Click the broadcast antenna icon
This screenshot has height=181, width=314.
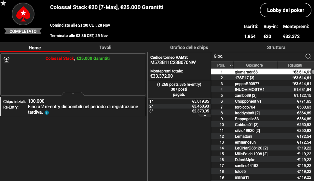pos(7,59)
